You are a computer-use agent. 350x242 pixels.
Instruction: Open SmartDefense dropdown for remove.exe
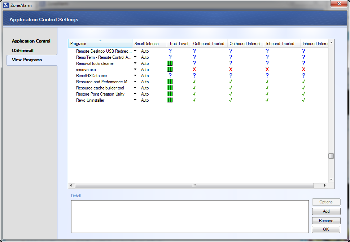click(135, 70)
